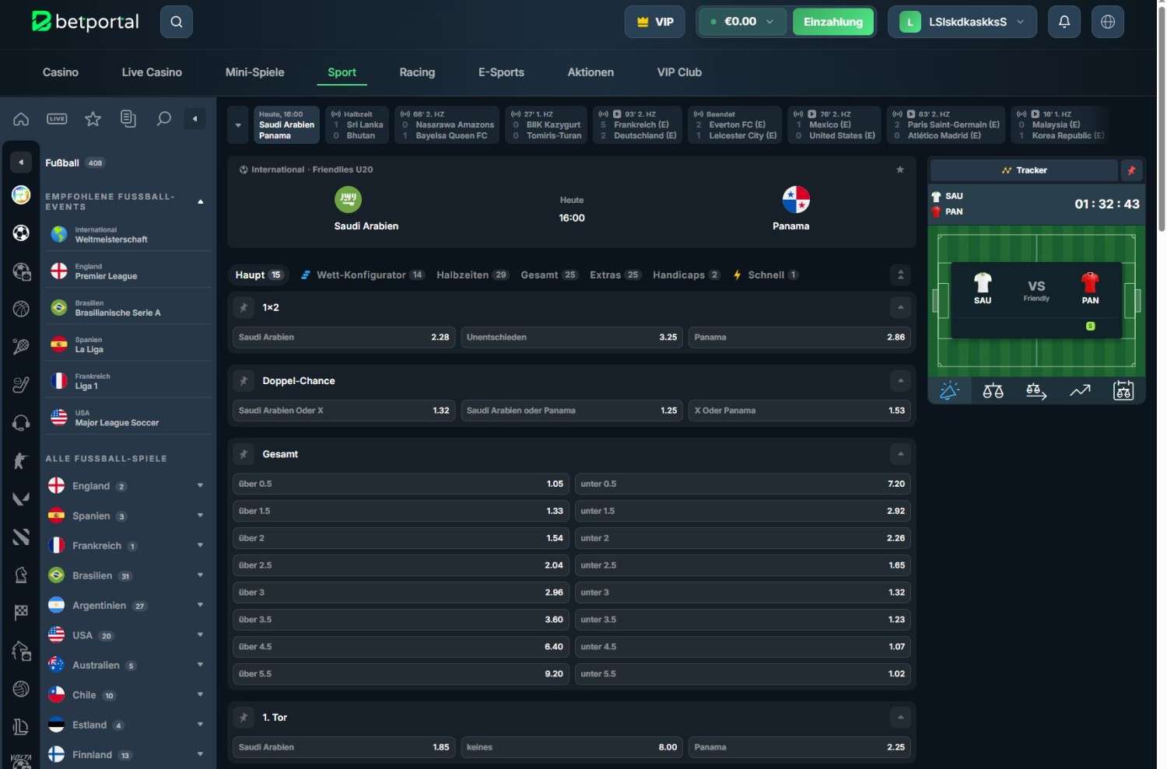Expand the England matches list
1167x769 pixels.
pyautogui.click(x=200, y=486)
